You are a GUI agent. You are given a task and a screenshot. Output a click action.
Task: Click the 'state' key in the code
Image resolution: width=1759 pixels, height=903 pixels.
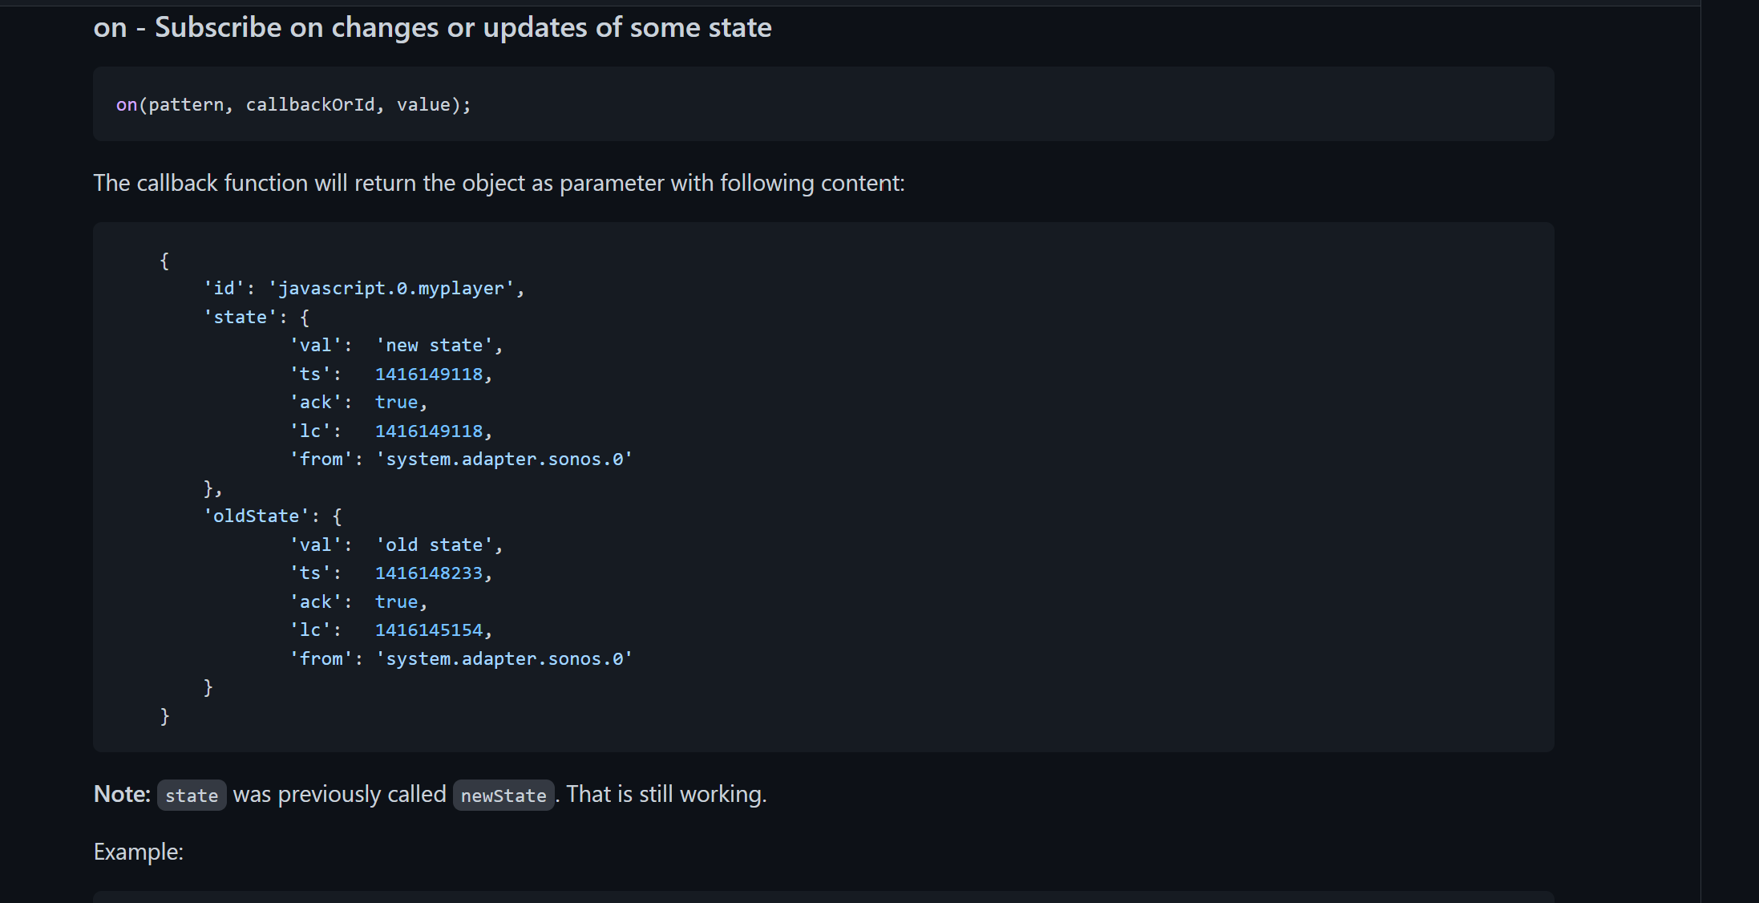tap(240, 318)
